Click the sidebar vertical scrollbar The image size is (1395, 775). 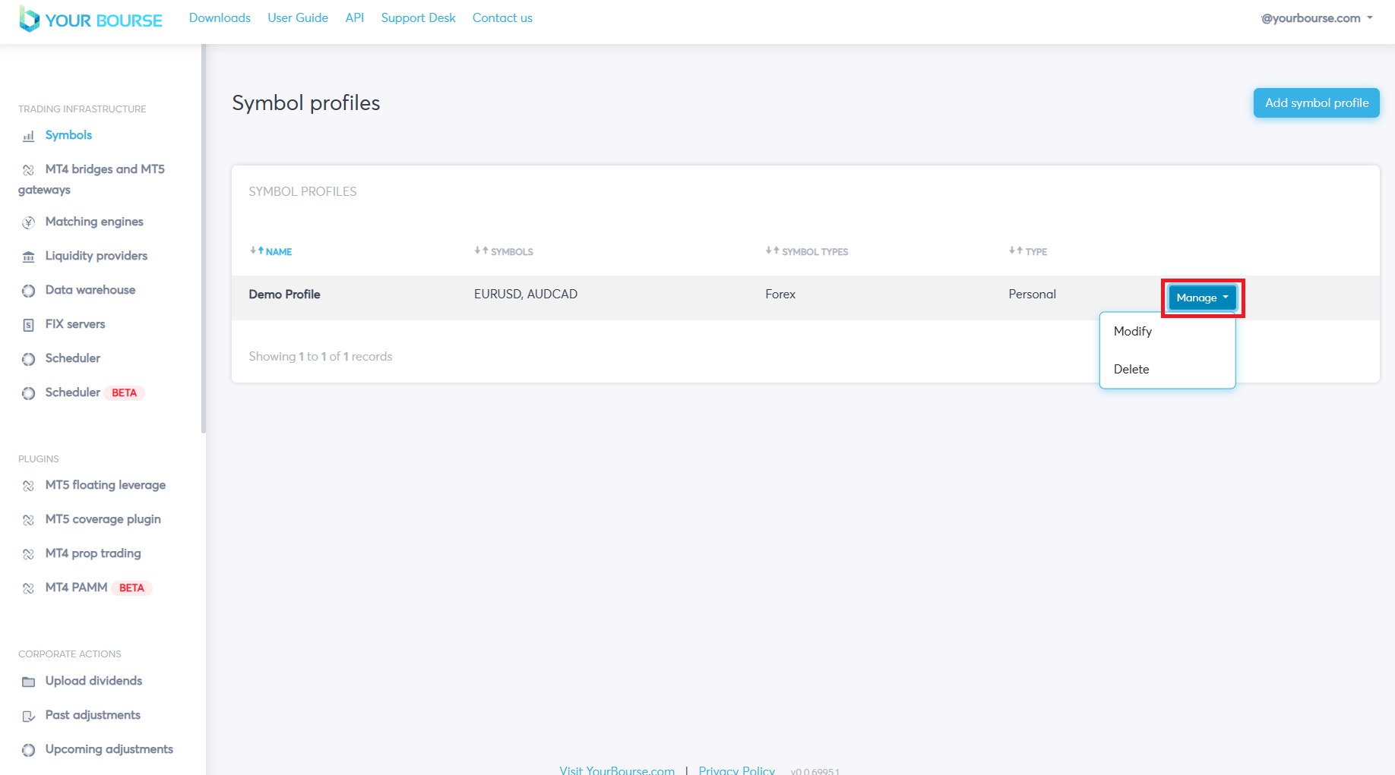point(204,239)
